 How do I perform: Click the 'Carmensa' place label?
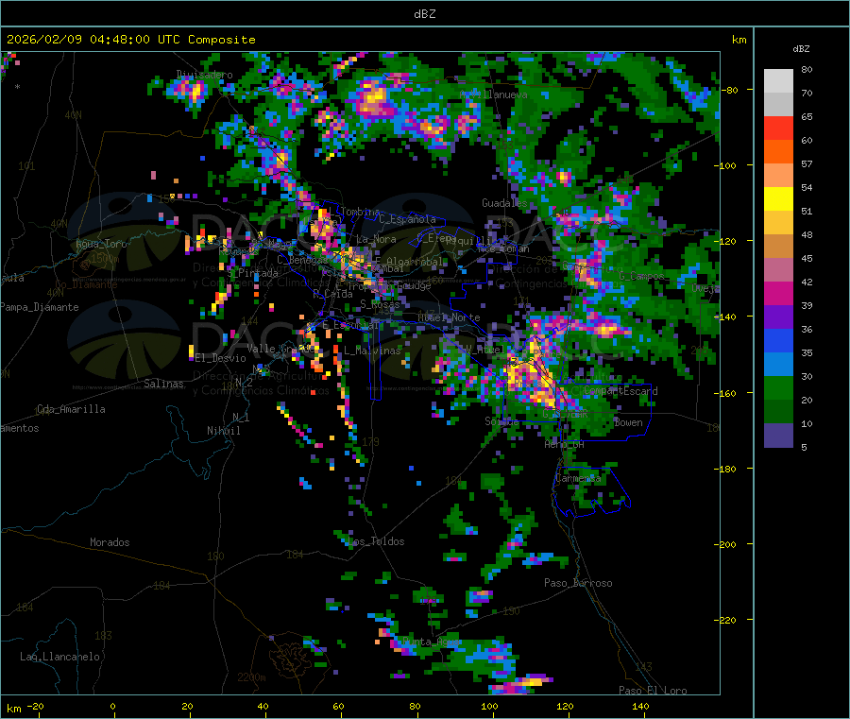click(578, 478)
